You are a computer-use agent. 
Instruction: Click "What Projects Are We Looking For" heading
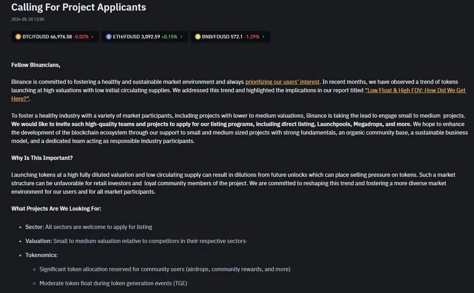[56, 208]
